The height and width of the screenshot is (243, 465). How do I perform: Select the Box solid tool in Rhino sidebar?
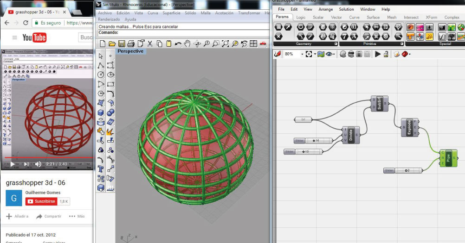101,112
